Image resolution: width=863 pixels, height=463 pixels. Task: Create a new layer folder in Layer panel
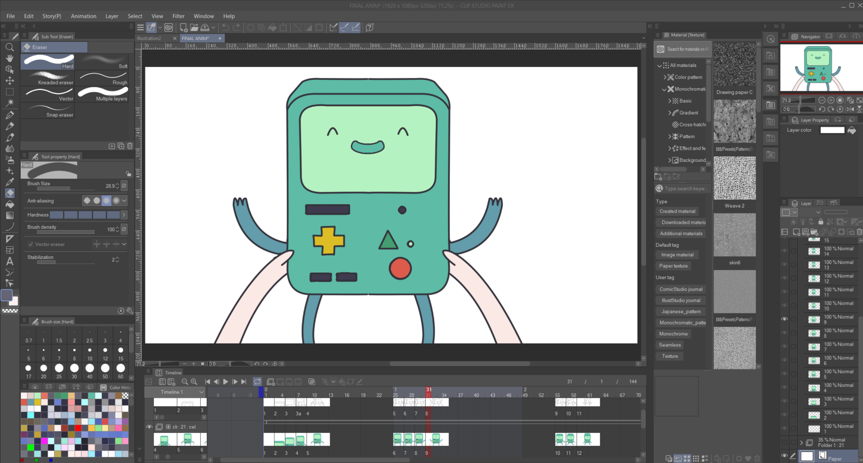coord(814,232)
